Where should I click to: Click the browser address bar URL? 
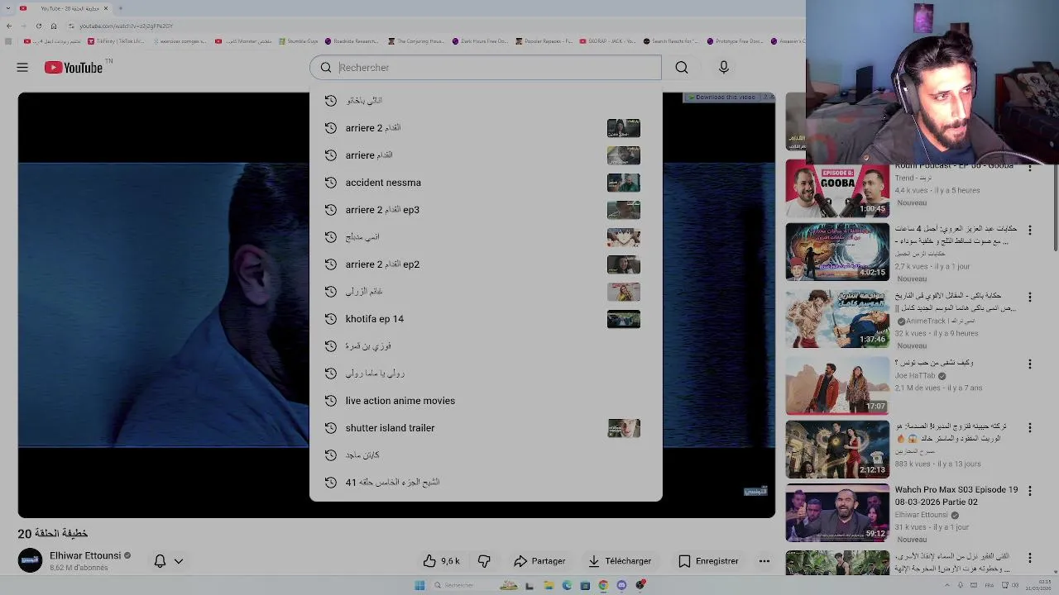tap(126, 26)
